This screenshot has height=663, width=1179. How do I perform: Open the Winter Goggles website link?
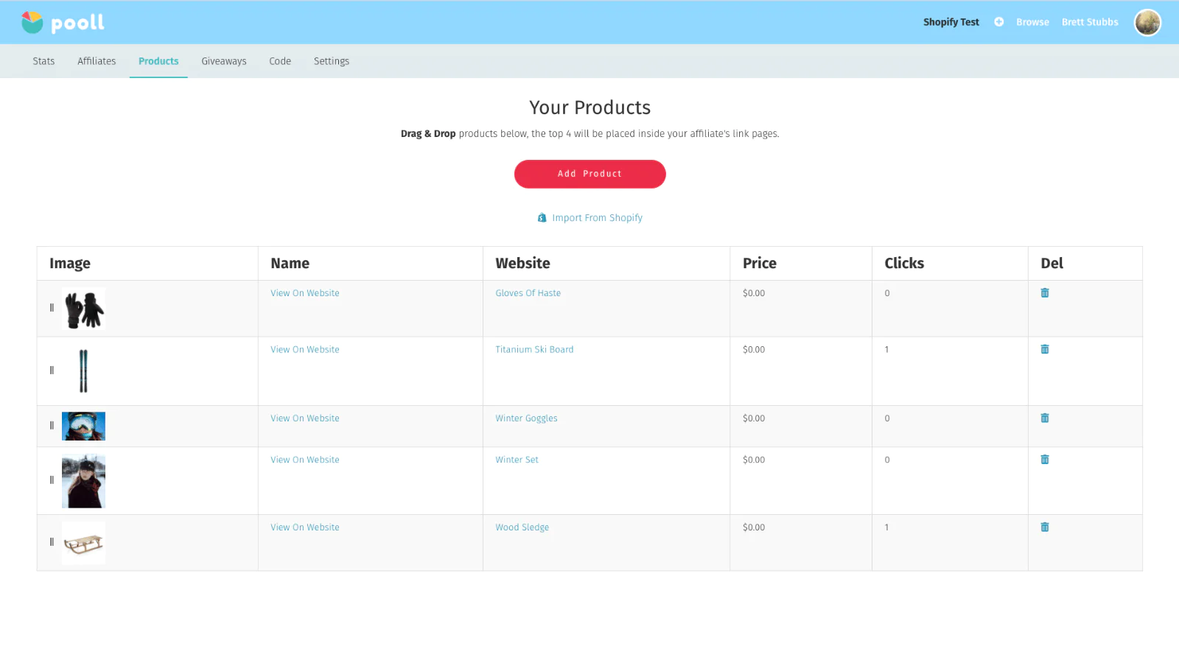[526, 418]
